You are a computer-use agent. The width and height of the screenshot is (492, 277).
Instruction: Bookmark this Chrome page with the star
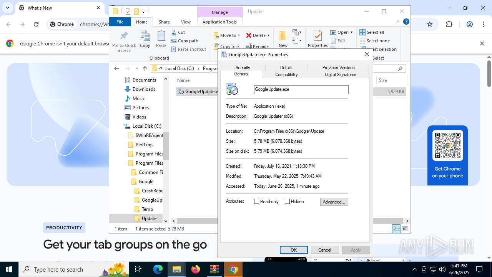(430, 24)
